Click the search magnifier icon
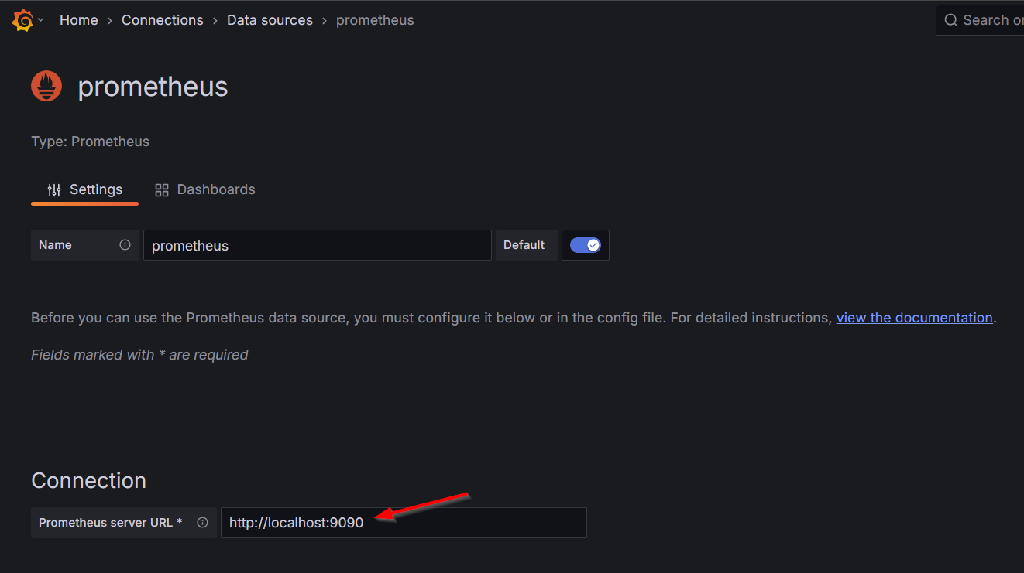 tap(950, 19)
